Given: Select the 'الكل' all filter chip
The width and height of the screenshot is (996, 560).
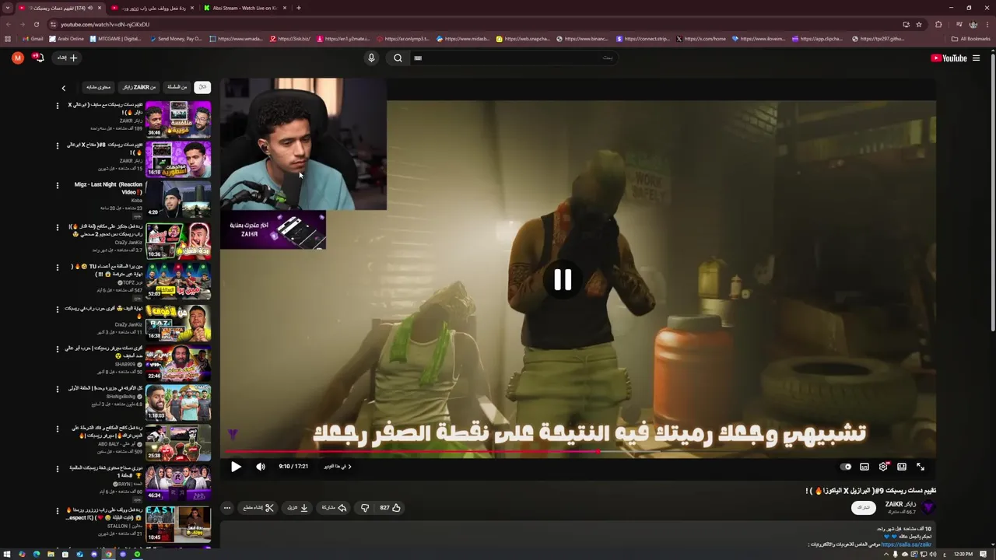Looking at the screenshot, I should (202, 87).
